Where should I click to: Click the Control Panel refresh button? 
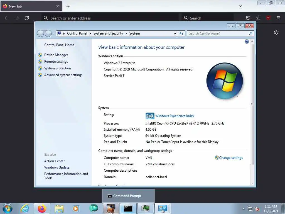[x=181, y=33]
